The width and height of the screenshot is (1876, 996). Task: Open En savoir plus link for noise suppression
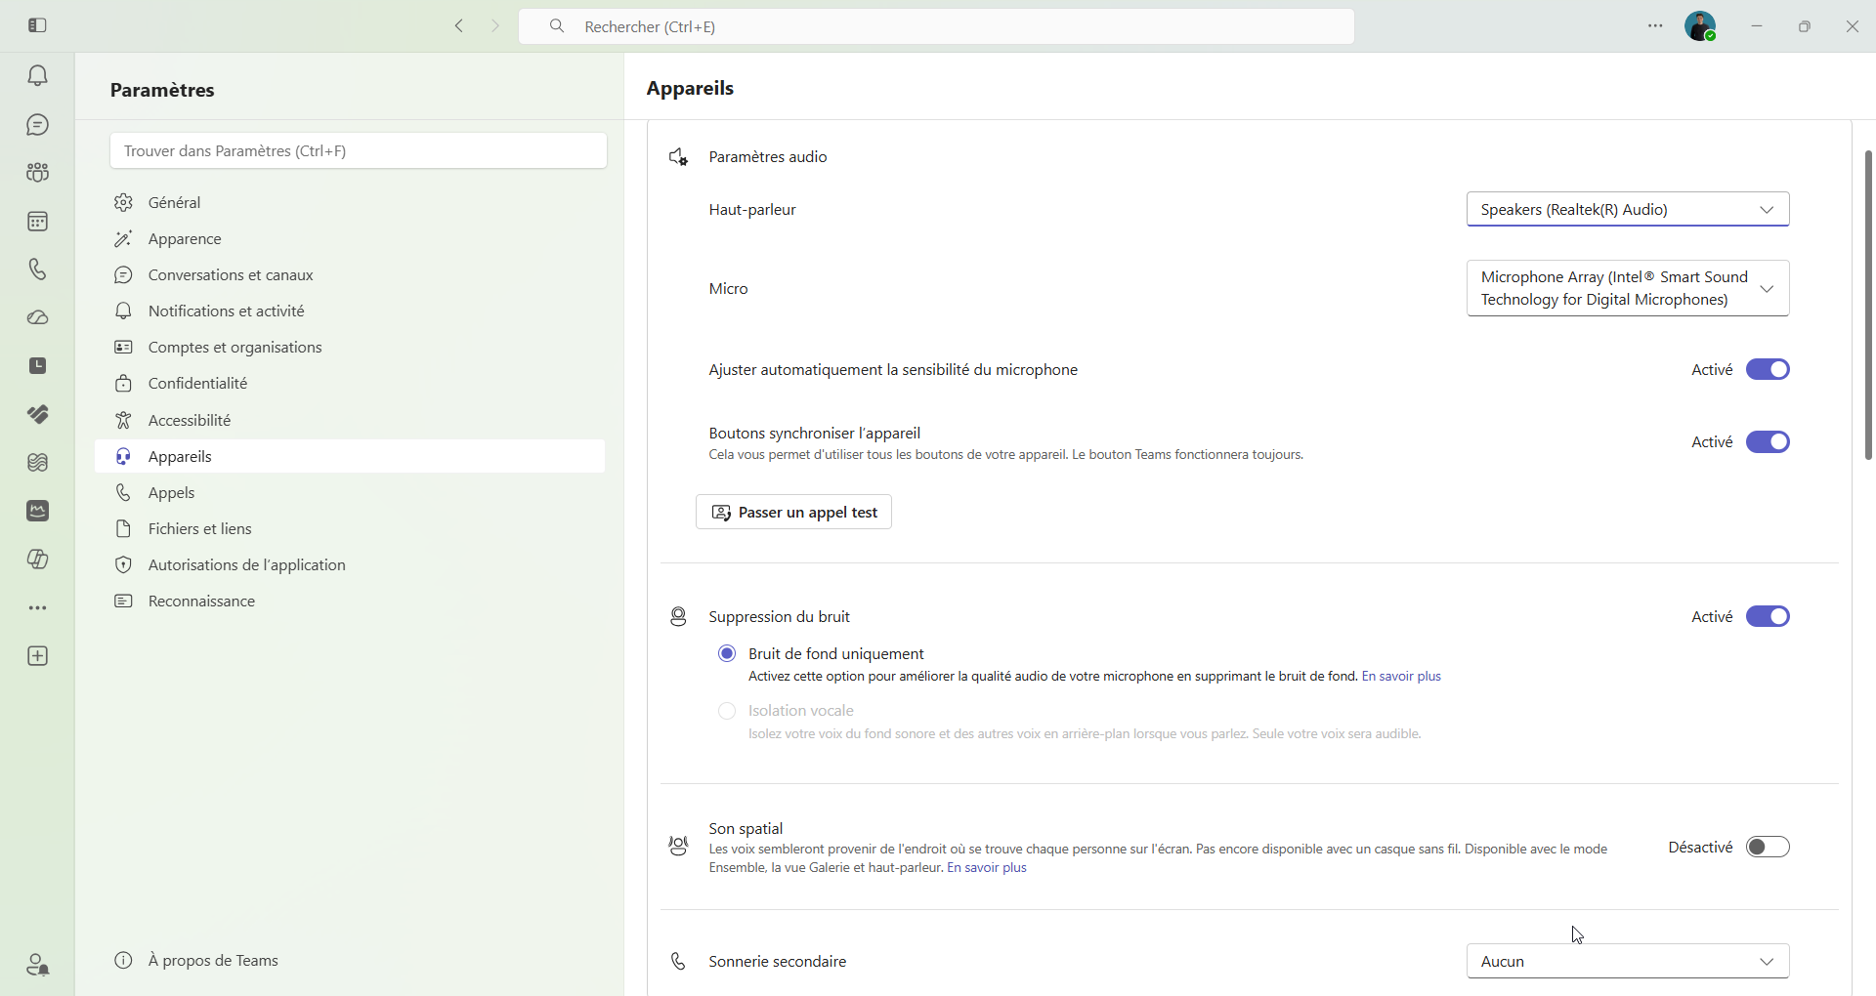[x=1401, y=677]
